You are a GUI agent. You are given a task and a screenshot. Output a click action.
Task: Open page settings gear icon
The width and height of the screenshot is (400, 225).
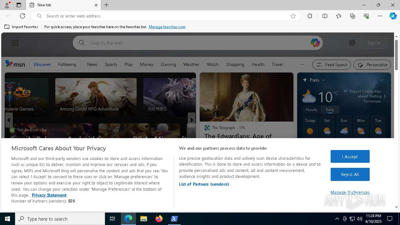(352, 43)
